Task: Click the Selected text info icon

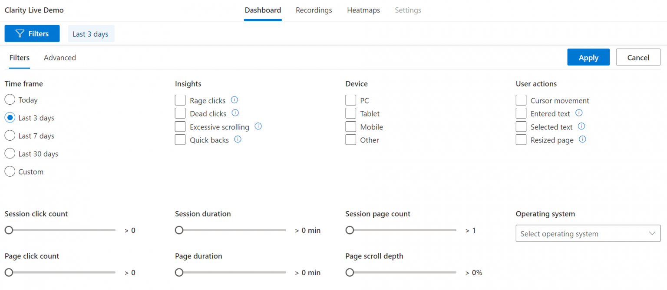Action: pos(581,126)
